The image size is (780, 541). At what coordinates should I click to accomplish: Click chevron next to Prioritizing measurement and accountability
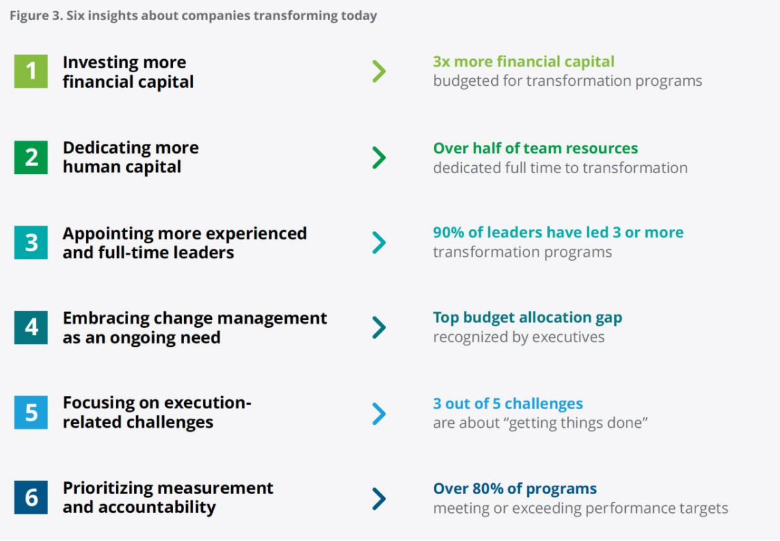379,499
